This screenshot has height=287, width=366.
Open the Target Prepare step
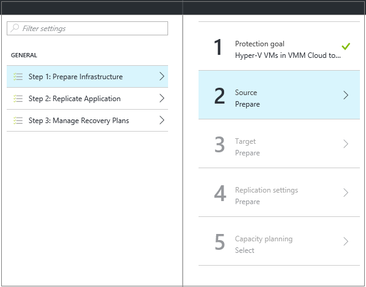point(247,147)
